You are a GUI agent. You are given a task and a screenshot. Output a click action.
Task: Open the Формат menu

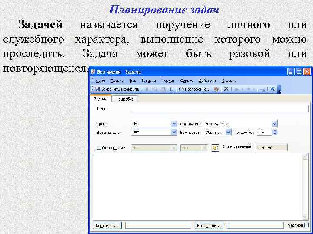click(168, 81)
